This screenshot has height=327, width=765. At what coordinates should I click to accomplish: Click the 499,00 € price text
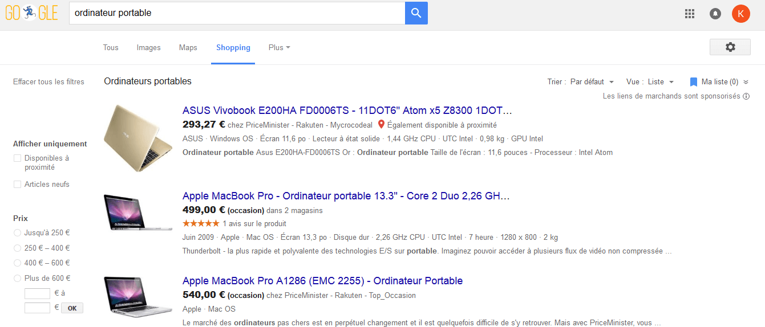tap(204, 210)
